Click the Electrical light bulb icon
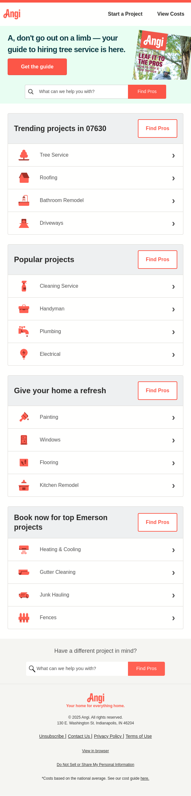191x796 pixels. click(x=24, y=354)
